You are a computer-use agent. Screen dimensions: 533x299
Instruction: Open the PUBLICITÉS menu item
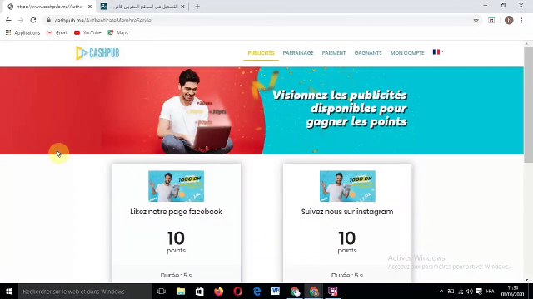pos(261,53)
